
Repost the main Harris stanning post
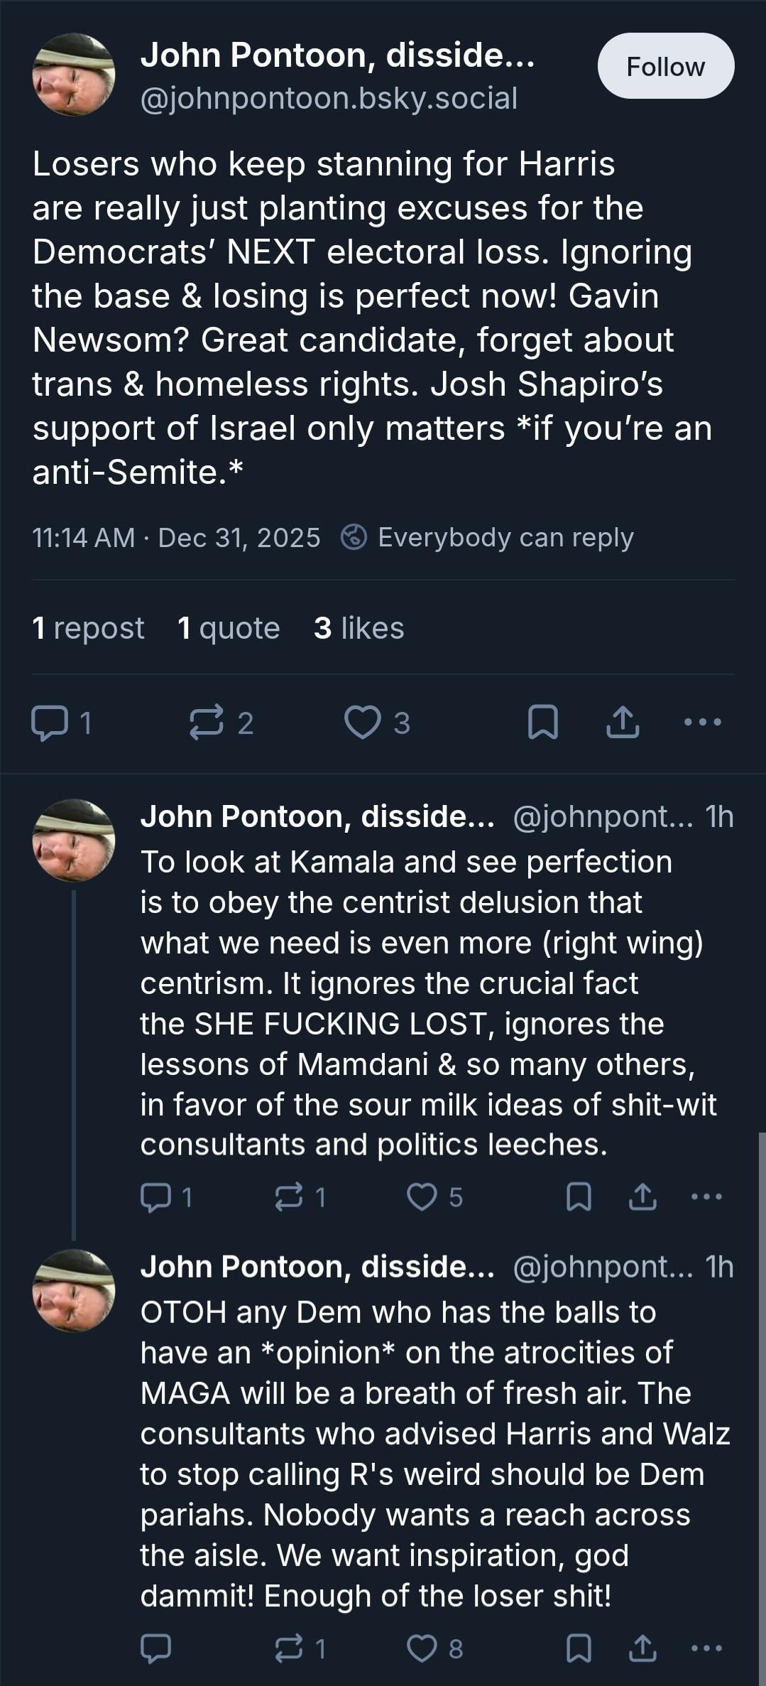pos(207,723)
